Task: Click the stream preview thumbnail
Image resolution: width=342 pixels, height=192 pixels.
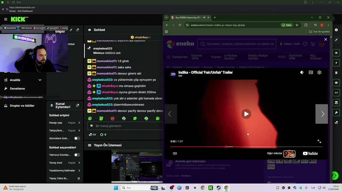Action: pos(137,167)
